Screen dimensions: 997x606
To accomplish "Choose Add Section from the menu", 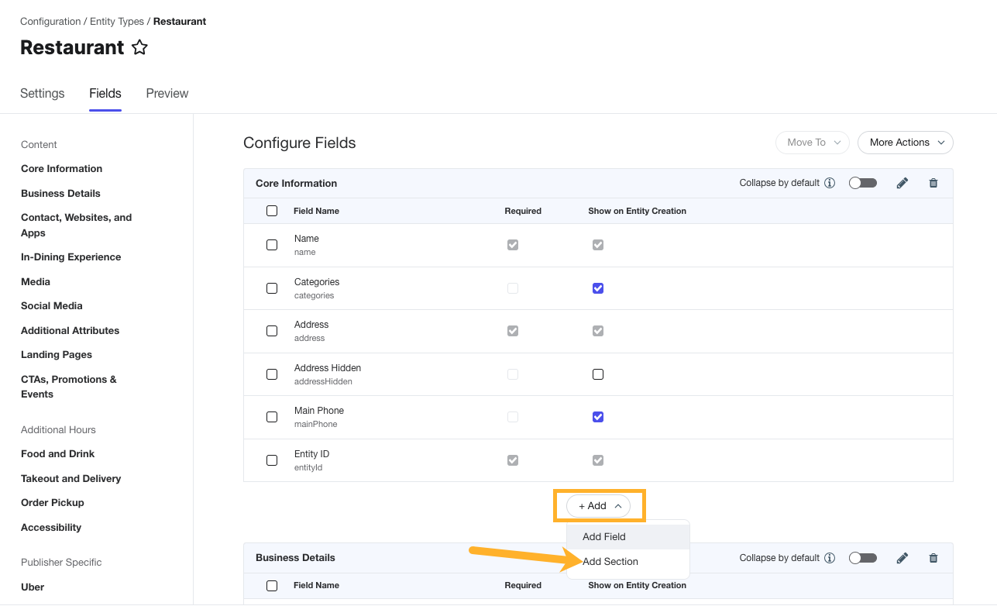I will click(x=610, y=562).
